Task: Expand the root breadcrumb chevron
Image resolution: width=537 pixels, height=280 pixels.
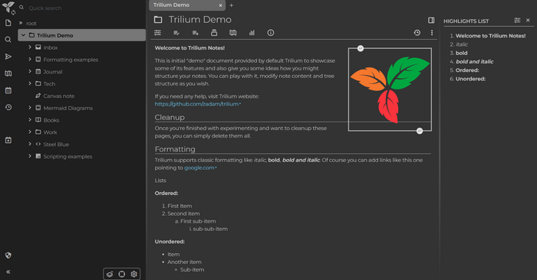Action: coord(21,23)
